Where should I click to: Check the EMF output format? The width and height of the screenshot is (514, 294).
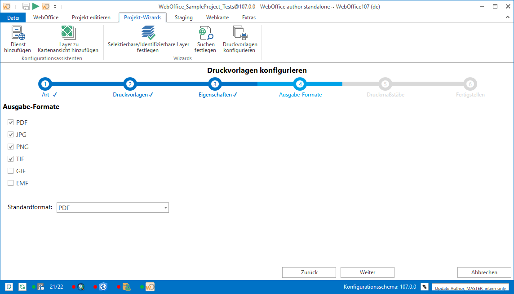[x=10, y=183]
